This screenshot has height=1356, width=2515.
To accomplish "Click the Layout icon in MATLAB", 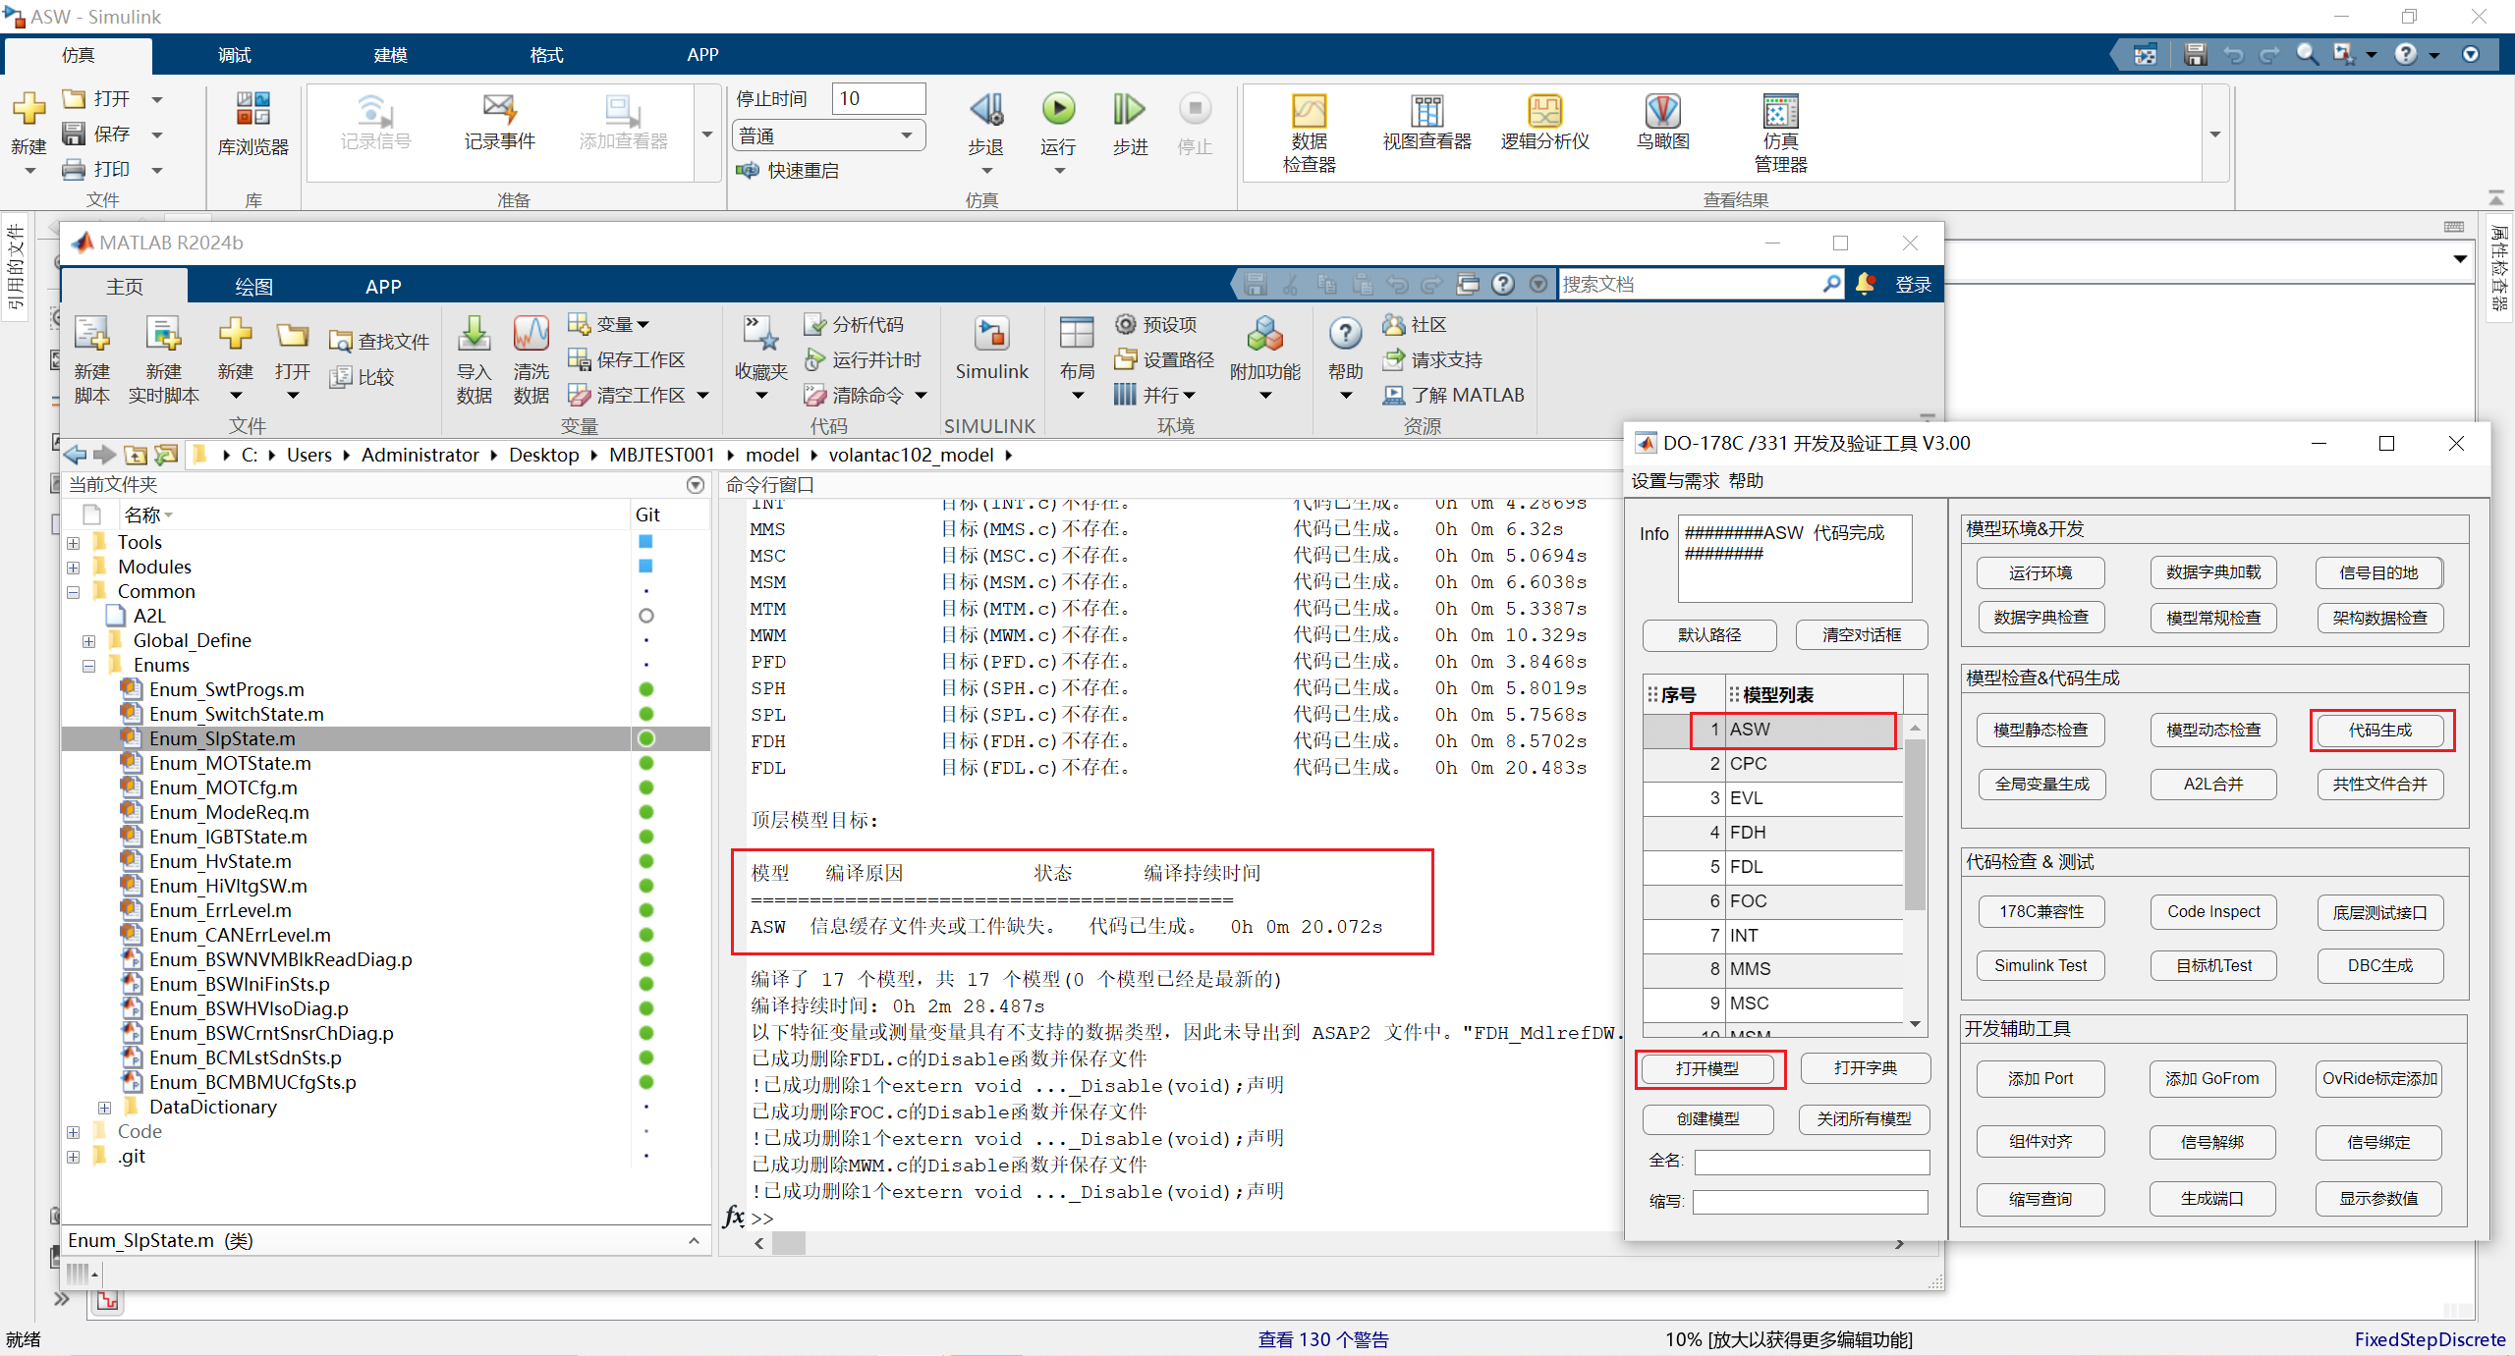I will [1077, 335].
